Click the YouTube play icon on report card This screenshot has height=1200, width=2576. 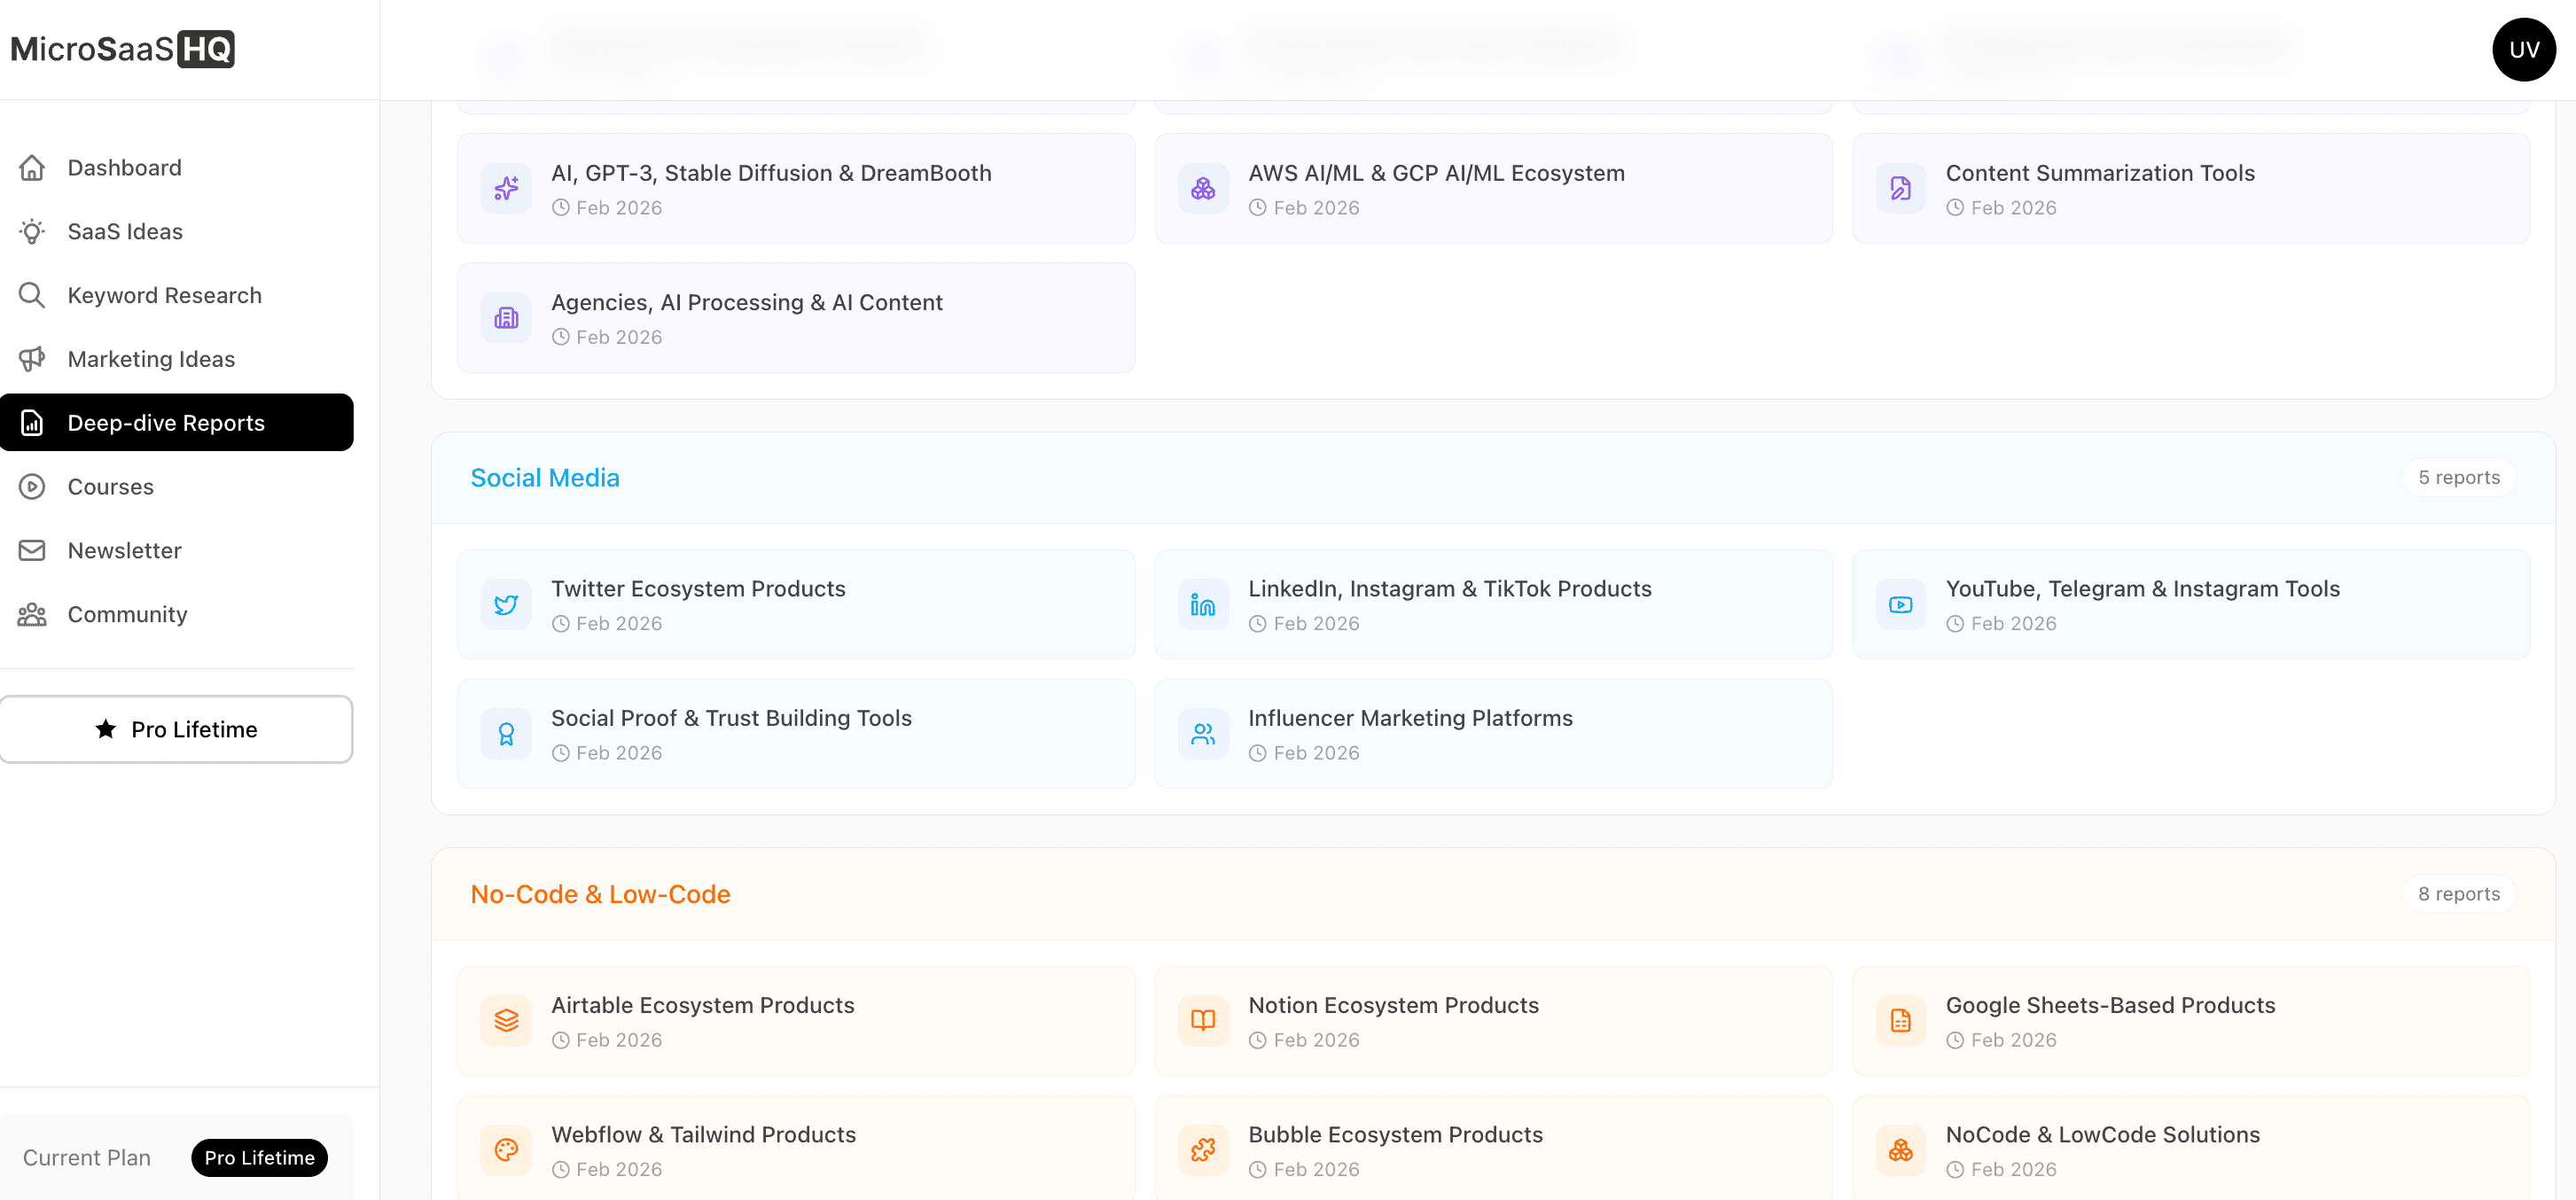click(1900, 605)
